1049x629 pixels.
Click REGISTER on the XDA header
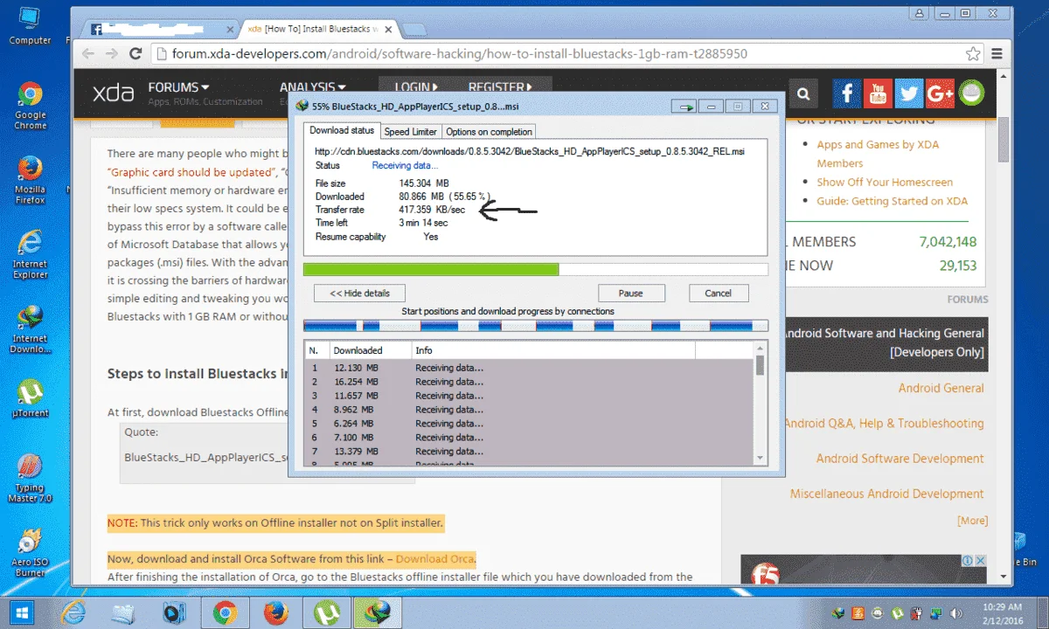click(x=500, y=87)
